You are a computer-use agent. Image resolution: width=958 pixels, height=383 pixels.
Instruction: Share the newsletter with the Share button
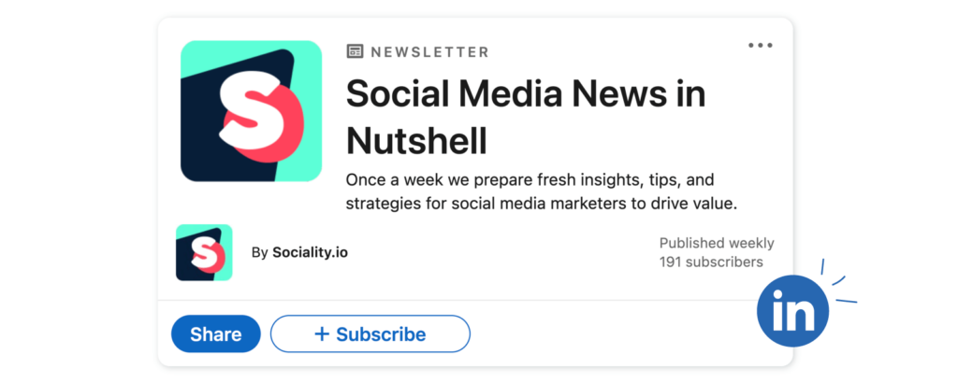[x=216, y=334]
